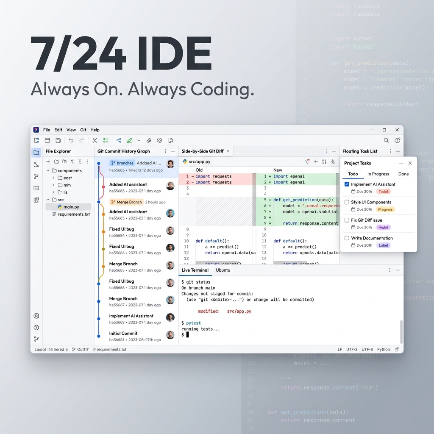This screenshot has height=434, width=434.
Task: Open the panel layout sidebar icon
Action: pos(36,188)
